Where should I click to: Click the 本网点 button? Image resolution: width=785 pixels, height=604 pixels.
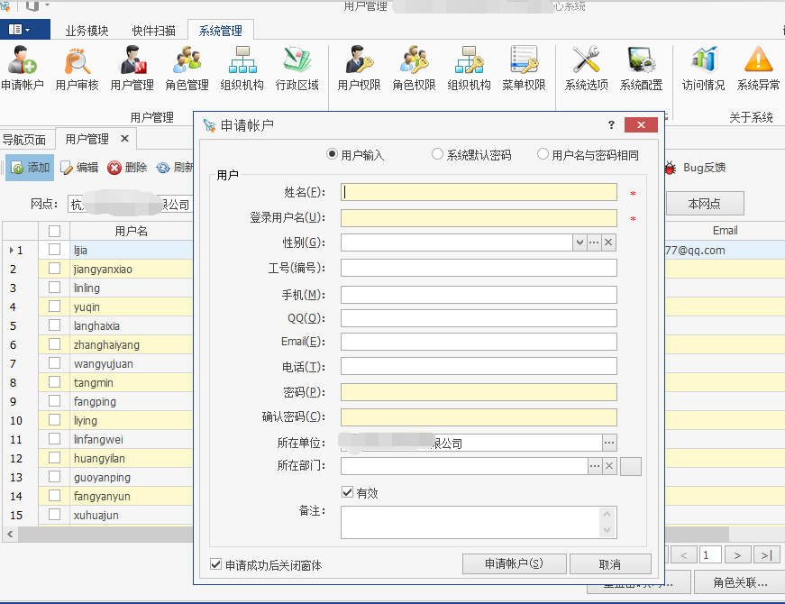click(705, 204)
